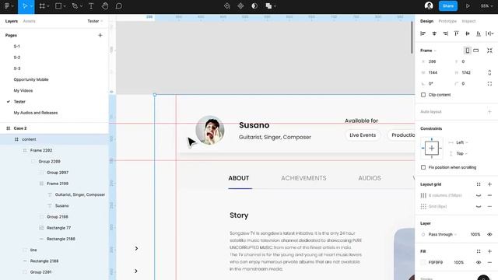
Task: Remove the F9F9F9 fill
Action: (489, 263)
